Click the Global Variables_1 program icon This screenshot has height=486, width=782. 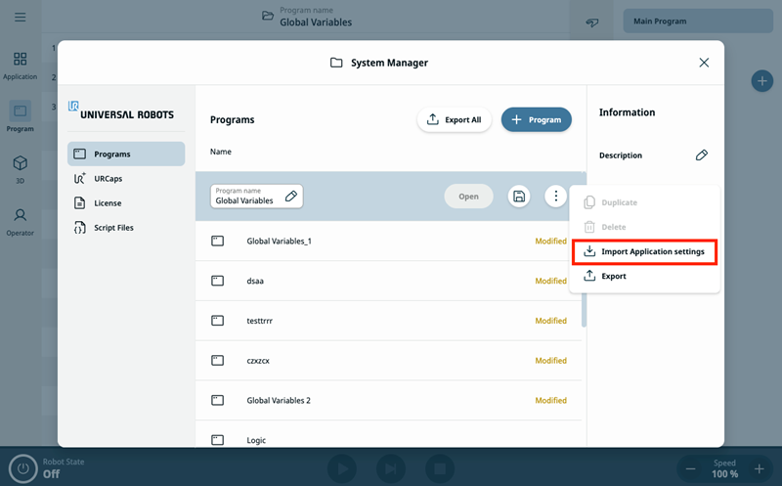217,241
